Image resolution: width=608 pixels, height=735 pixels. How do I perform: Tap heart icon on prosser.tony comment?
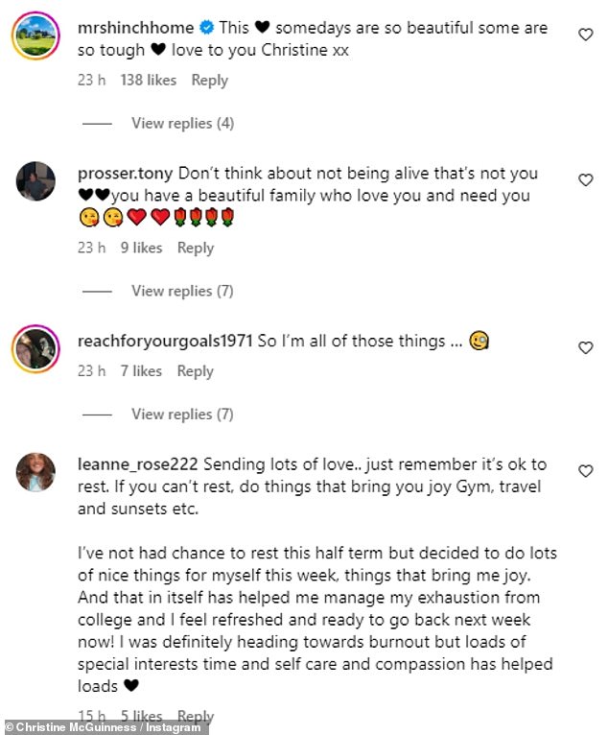[x=586, y=180]
